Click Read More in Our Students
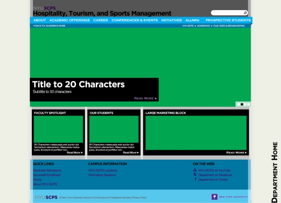The height and width of the screenshot is (203, 281). click(x=131, y=153)
